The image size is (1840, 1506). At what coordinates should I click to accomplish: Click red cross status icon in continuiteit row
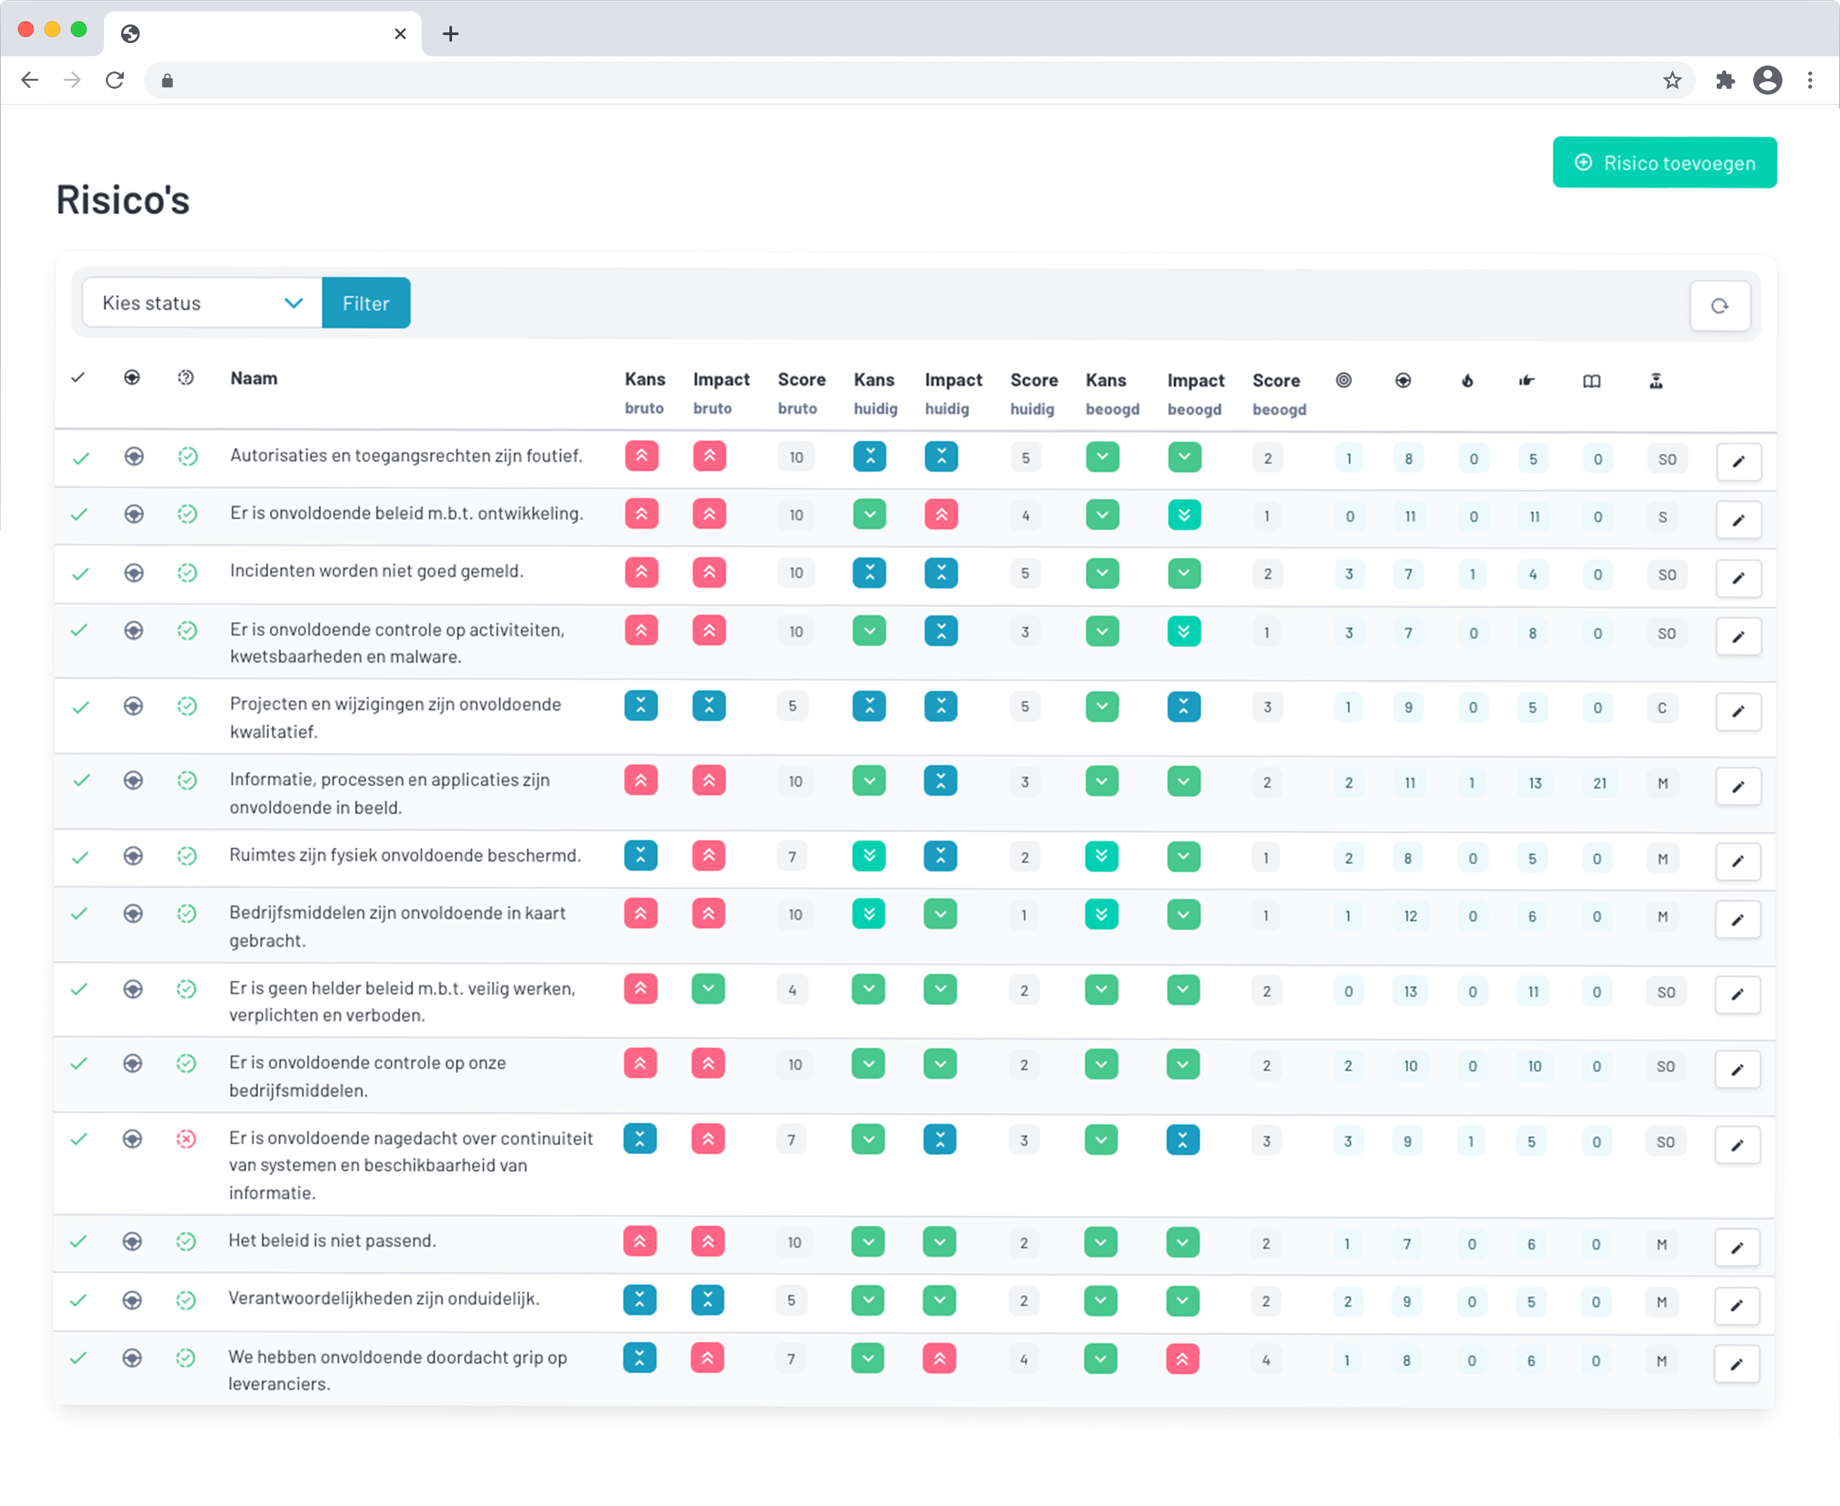click(185, 1139)
